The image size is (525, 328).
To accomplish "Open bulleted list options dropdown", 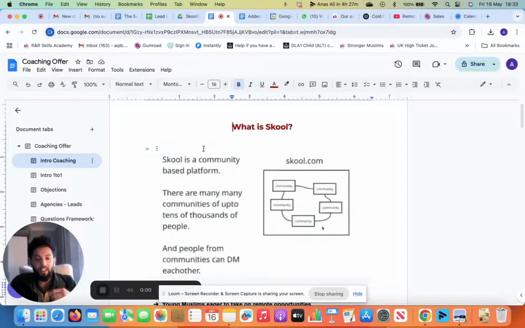I will click(390, 85).
